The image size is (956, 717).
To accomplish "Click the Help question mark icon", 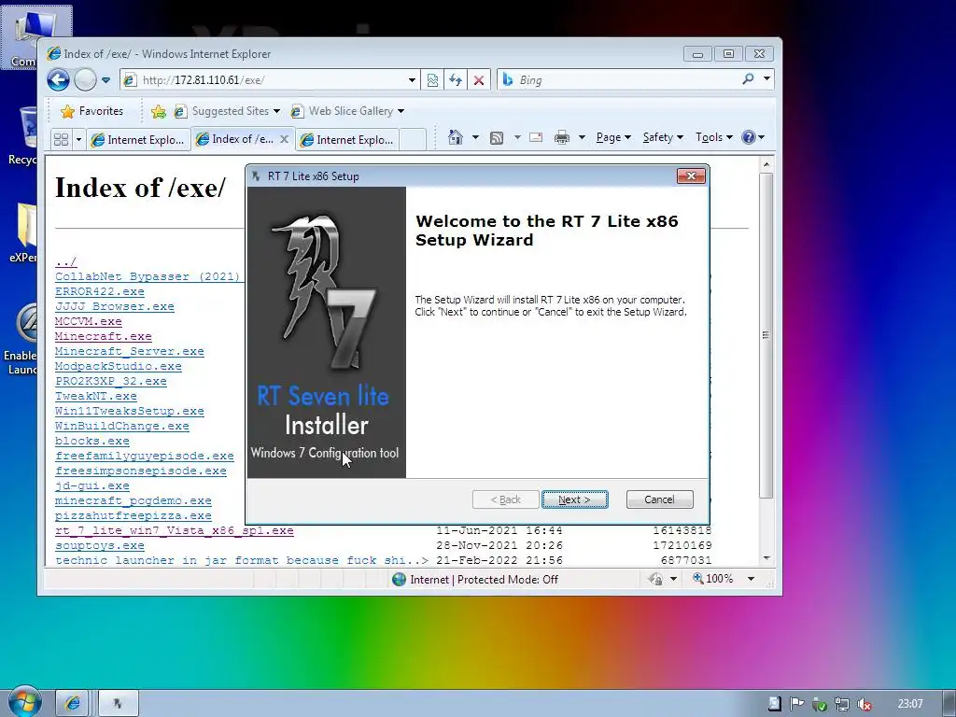I will click(x=749, y=137).
